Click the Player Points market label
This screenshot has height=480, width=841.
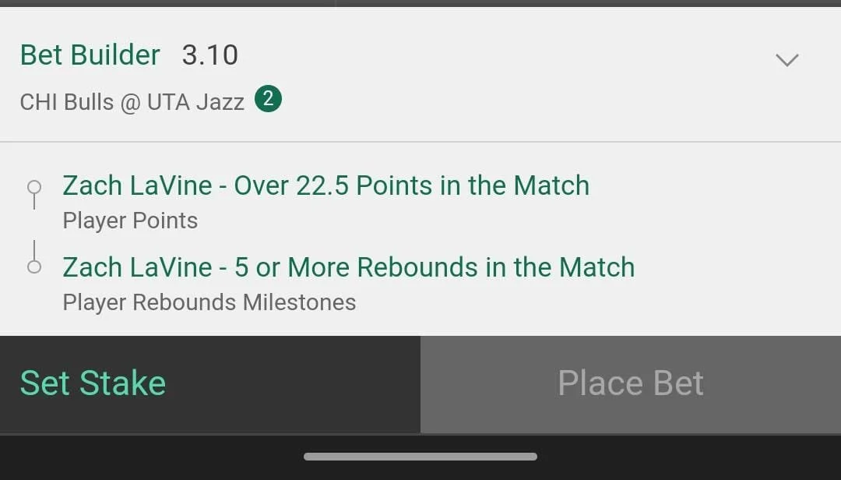tap(130, 221)
